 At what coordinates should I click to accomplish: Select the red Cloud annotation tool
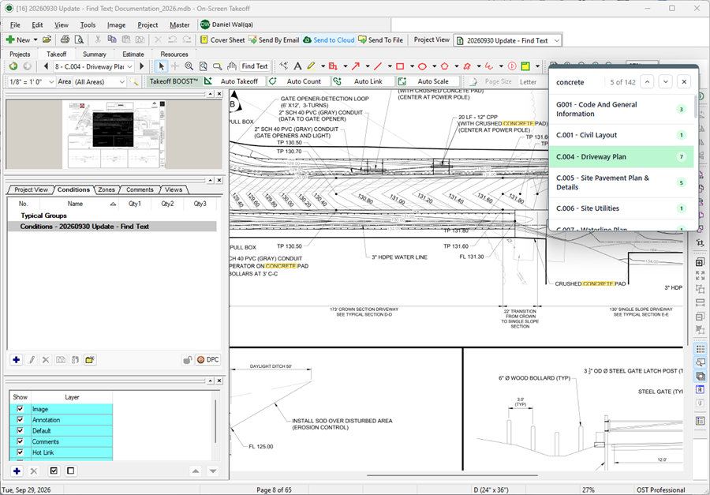tap(467, 66)
